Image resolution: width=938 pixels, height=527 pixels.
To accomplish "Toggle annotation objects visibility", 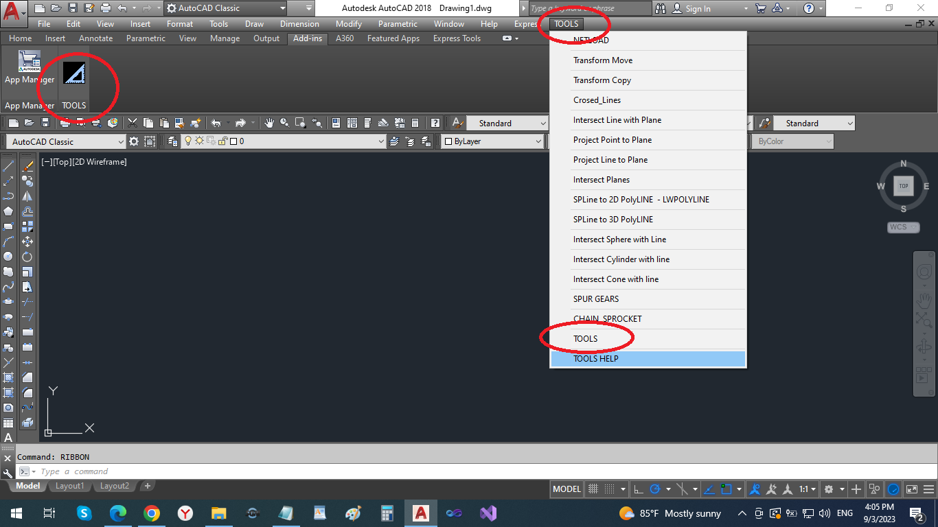I will [x=755, y=489].
